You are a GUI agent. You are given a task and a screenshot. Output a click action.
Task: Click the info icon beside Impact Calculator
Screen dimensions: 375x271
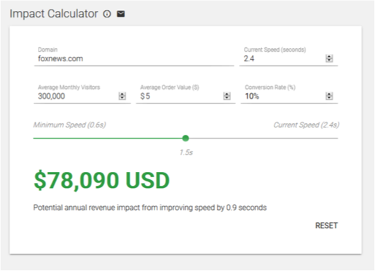pyautogui.click(x=107, y=14)
